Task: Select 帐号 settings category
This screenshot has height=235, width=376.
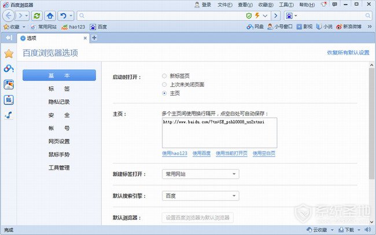Action: coord(59,128)
